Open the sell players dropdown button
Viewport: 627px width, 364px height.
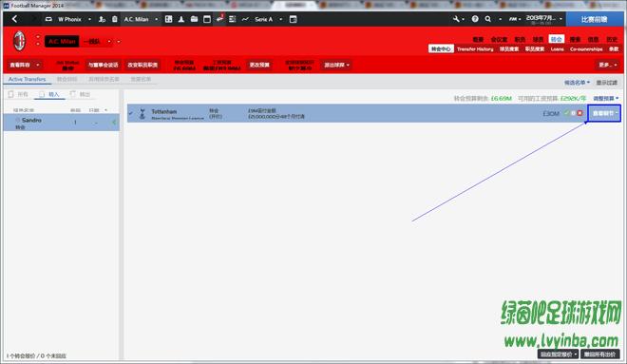pyautogui.click(x=336, y=65)
